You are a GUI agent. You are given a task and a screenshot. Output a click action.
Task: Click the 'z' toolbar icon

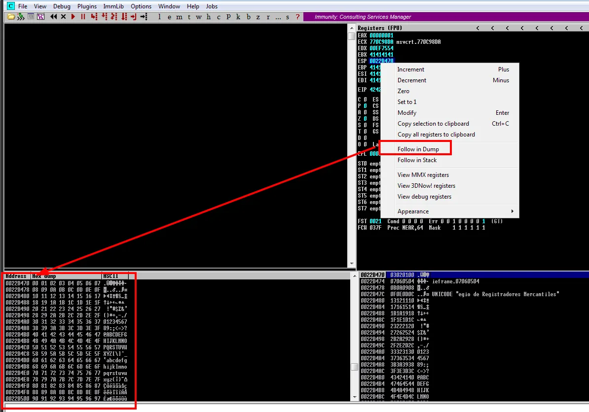point(258,17)
